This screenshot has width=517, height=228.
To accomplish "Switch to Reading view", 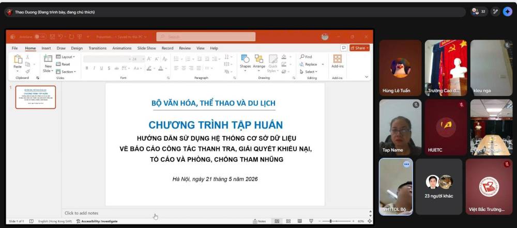I will pyautogui.click(x=300, y=221).
